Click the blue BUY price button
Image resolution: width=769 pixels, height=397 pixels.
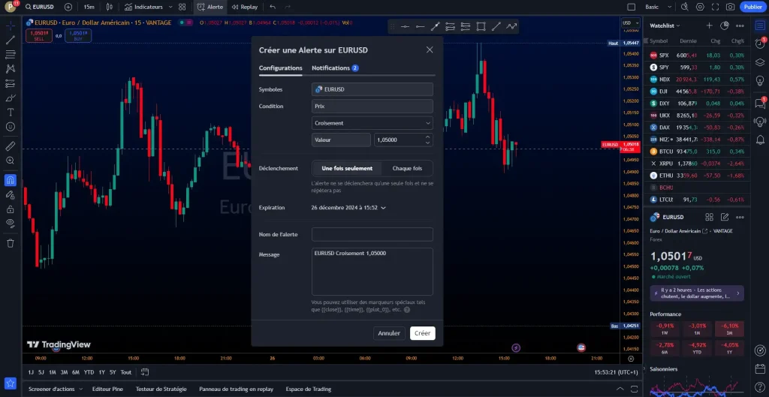tap(77, 36)
